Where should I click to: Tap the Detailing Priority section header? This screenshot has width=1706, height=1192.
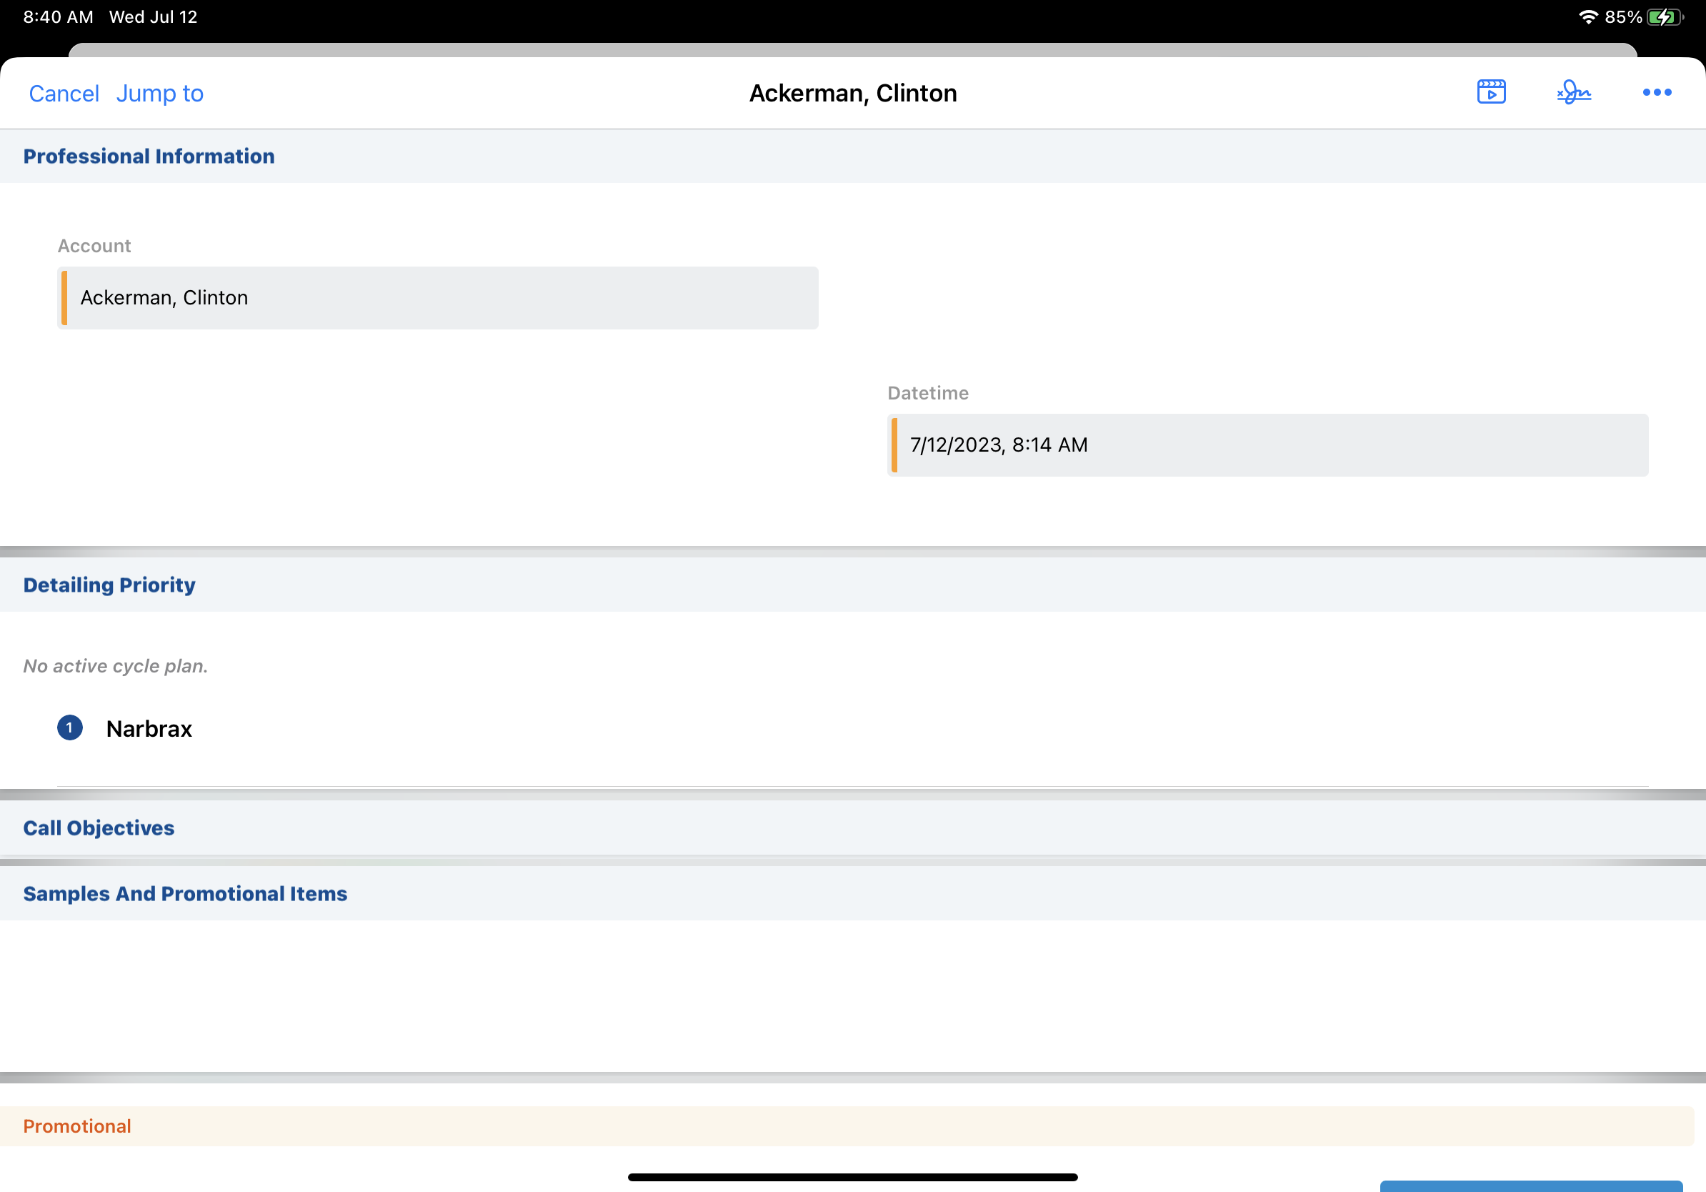[x=109, y=585]
